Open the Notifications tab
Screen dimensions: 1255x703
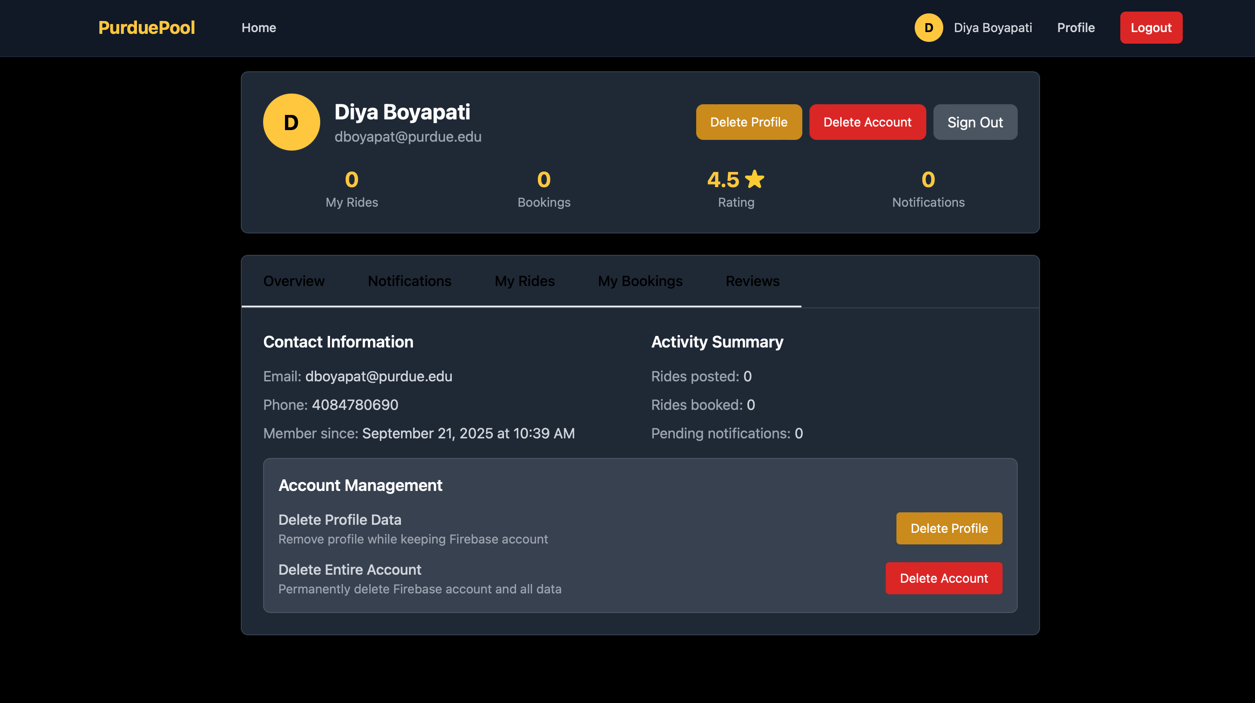pos(409,281)
